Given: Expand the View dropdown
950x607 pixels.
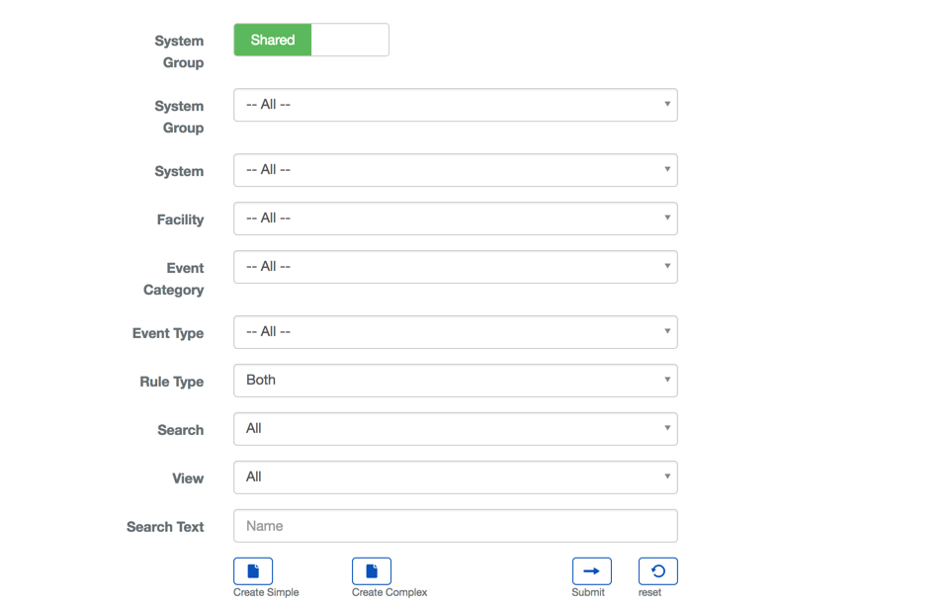Looking at the screenshot, I should pyautogui.click(x=455, y=477).
